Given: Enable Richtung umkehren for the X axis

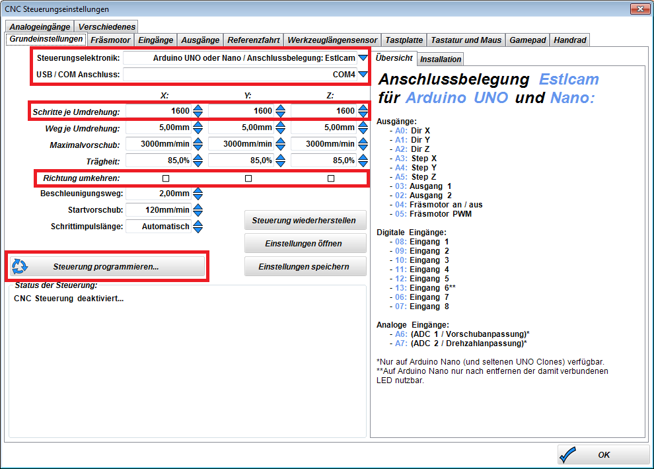Looking at the screenshot, I should pos(166,177).
